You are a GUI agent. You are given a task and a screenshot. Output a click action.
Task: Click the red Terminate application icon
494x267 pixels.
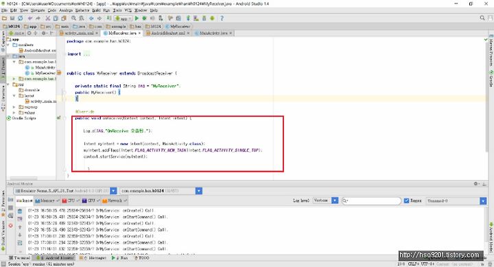pyautogui.click(x=10, y=225)
